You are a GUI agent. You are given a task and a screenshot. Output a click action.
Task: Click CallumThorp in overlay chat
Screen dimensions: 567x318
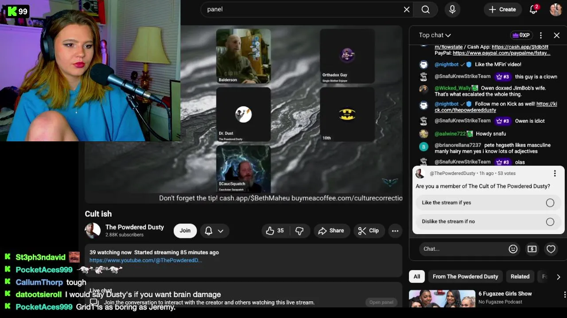39,283
